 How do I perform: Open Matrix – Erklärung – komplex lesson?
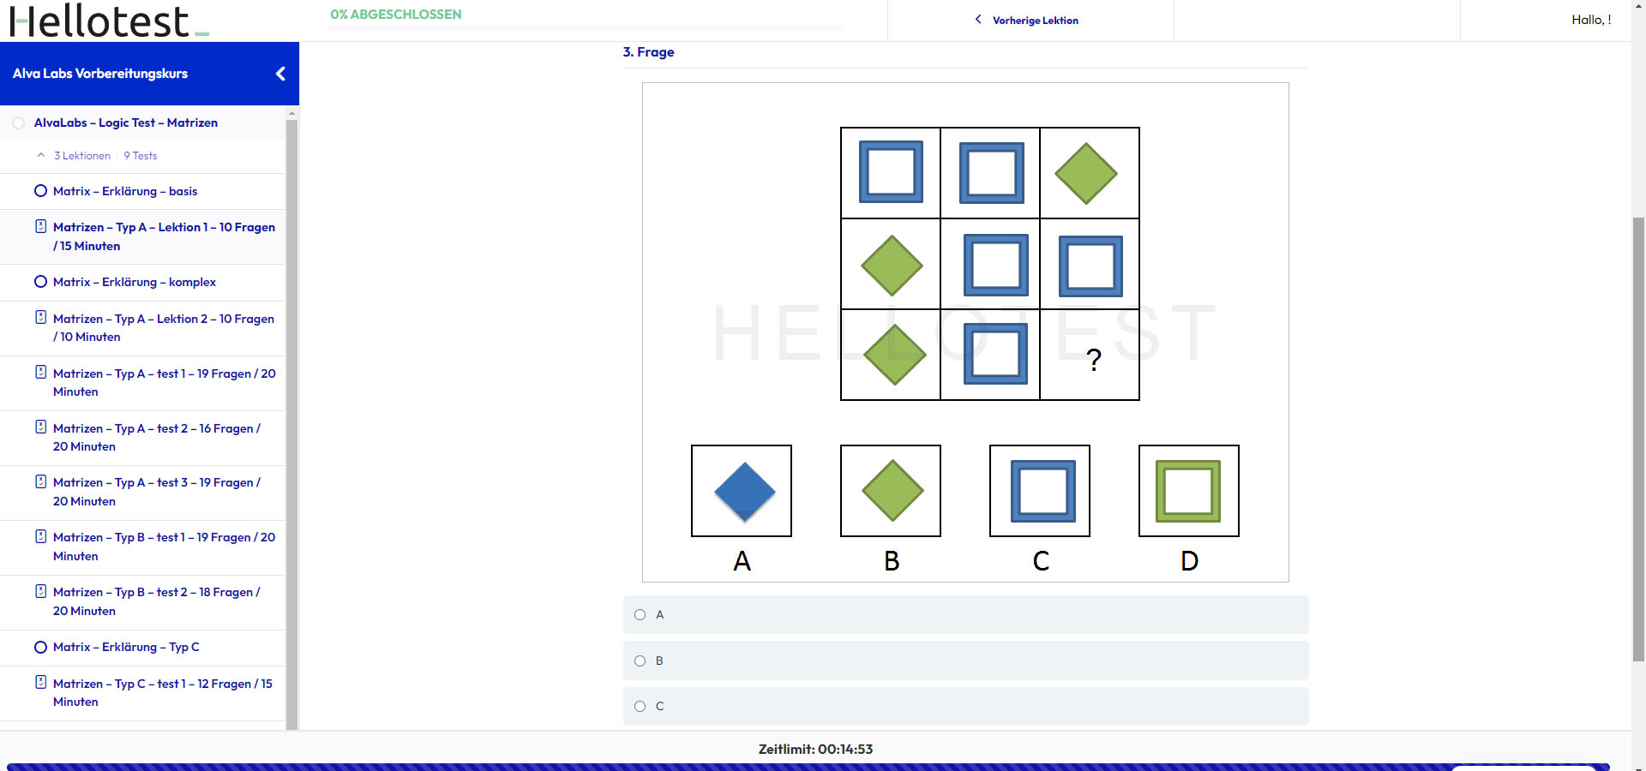[135, 282]
